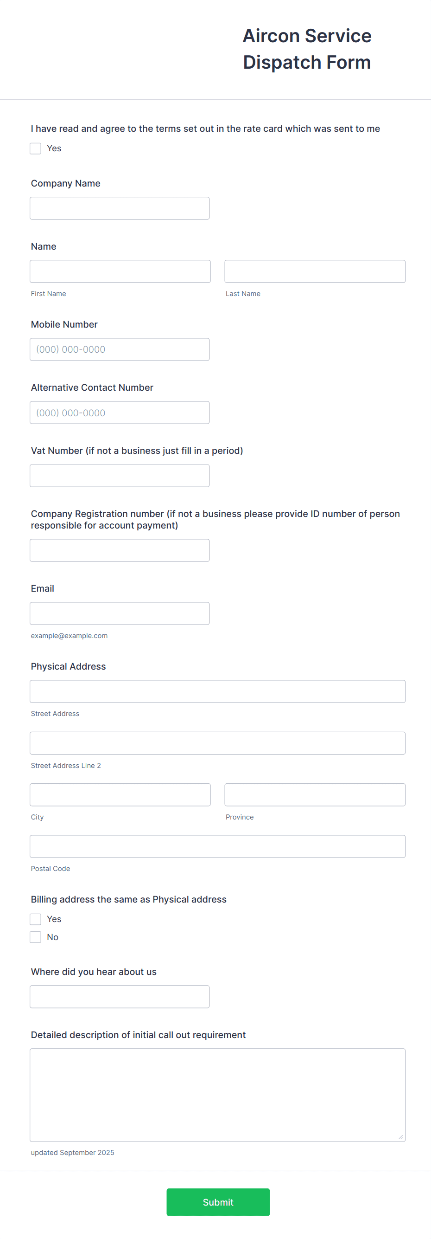The width and height of the screenshot is (431, 1239).
Task: Check the Yes box agreeing to rate card terms
Action: (35, 148)
